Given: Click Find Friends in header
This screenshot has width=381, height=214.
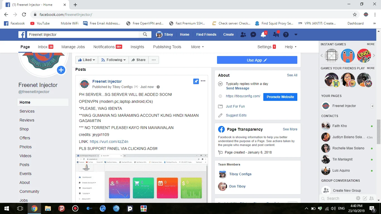Looking at the screenshot, I should pos(206,35).
